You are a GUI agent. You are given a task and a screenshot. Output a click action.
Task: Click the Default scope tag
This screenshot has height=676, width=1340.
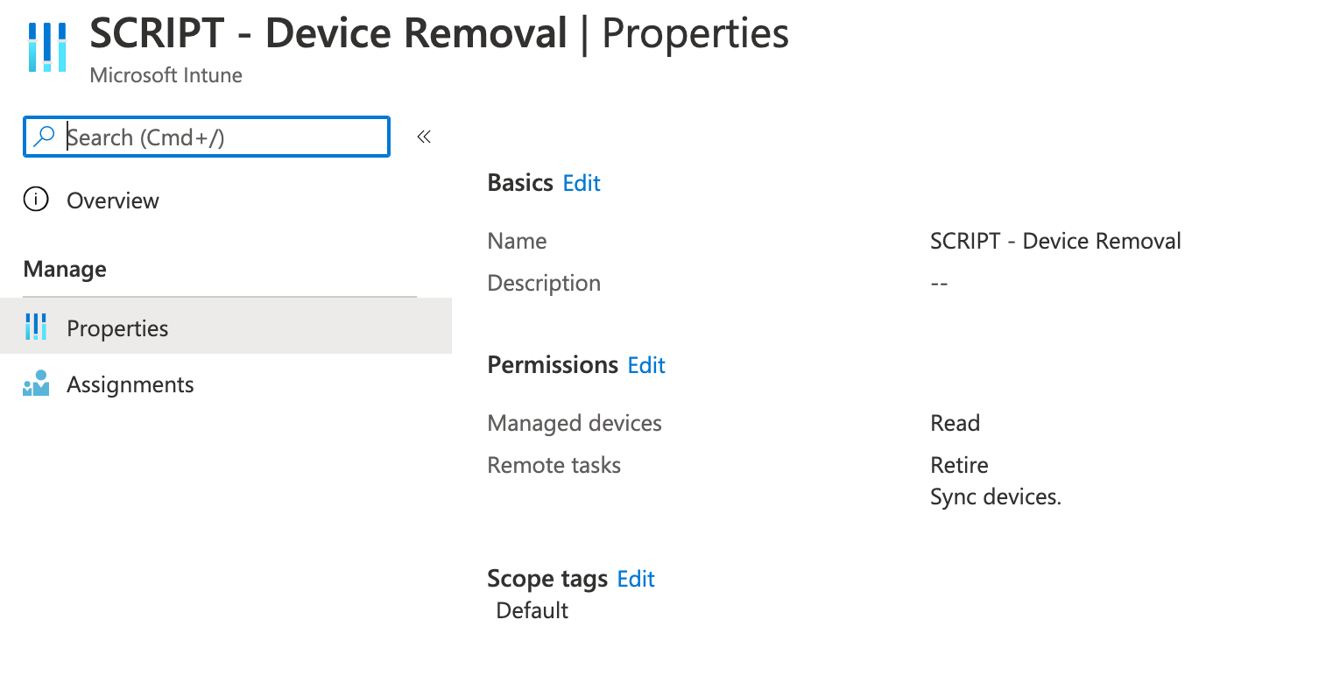532,610
